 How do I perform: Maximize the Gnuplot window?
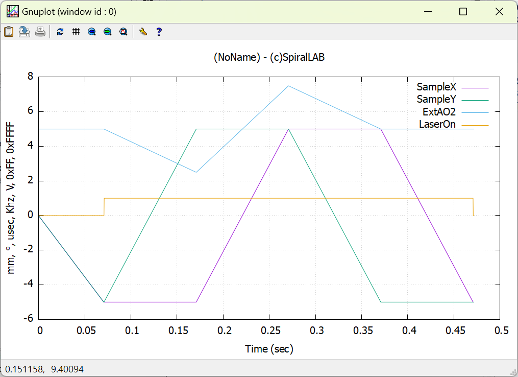coord(463,12)
